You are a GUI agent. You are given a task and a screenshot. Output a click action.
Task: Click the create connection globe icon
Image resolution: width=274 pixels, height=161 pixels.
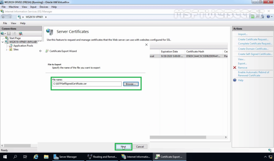(x=3, y=33)
